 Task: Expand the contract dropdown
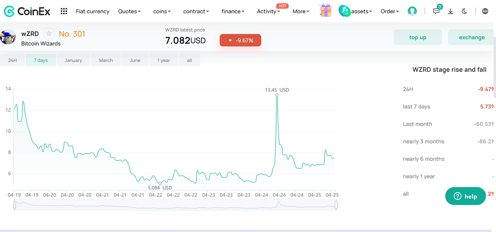196,11
